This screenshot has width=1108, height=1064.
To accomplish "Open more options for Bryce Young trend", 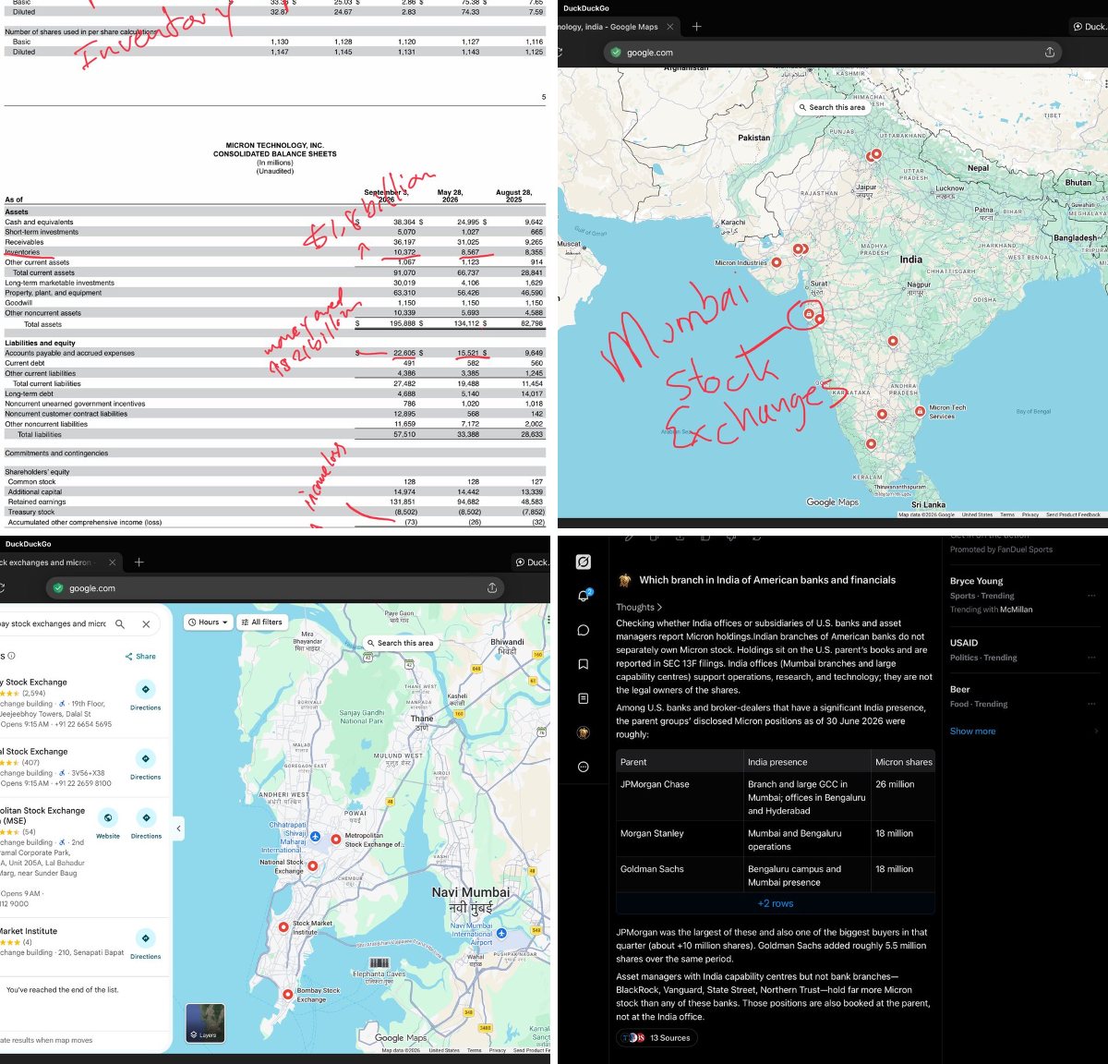I will tap(1091, 595).
